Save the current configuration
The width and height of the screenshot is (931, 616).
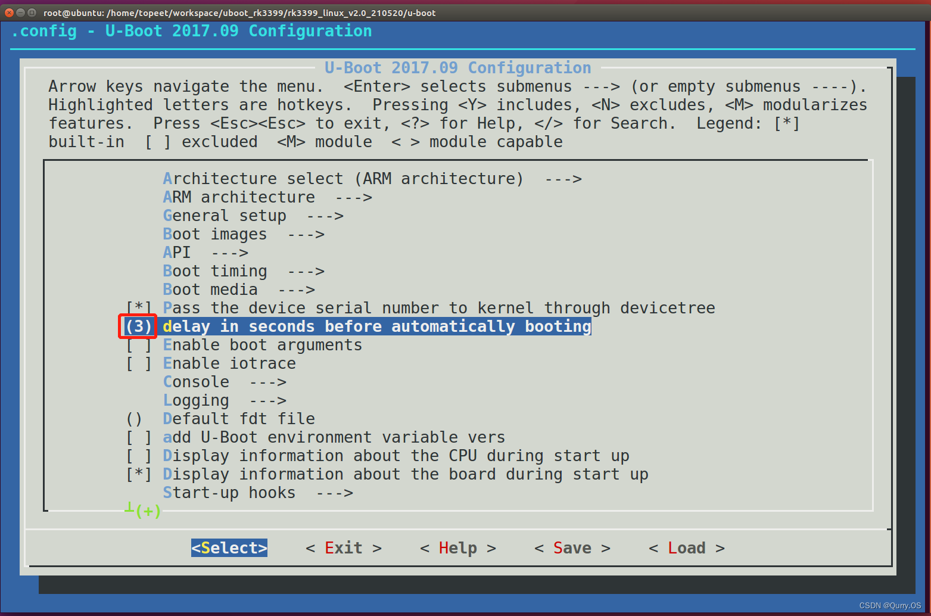[x=571, y=547]
